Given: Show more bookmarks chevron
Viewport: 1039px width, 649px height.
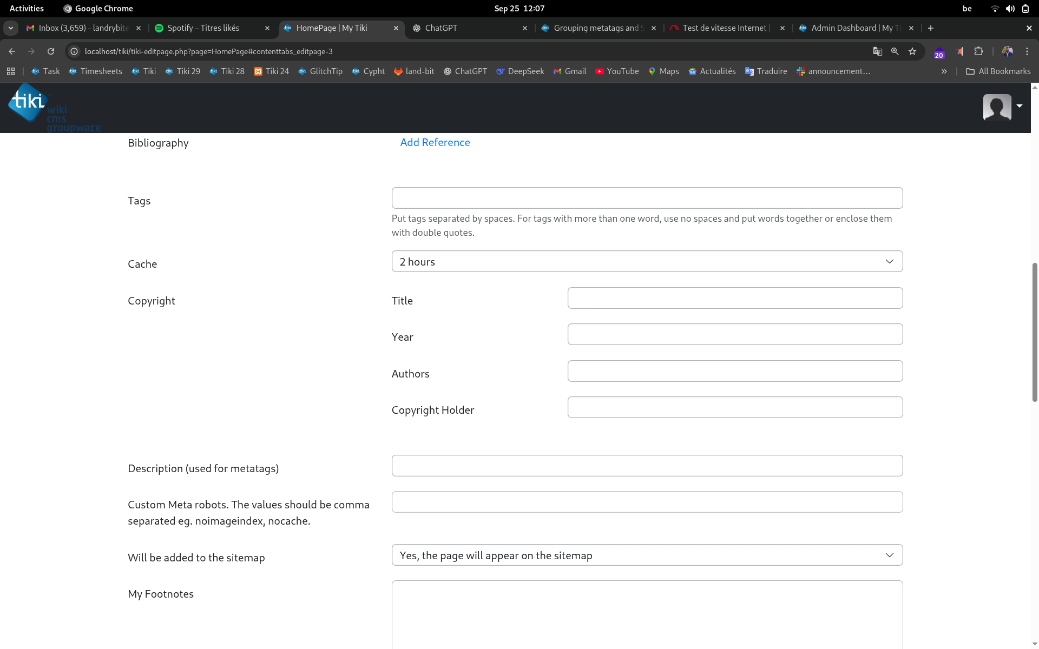Looking at the screenshot, I should (x=944, y=71).
